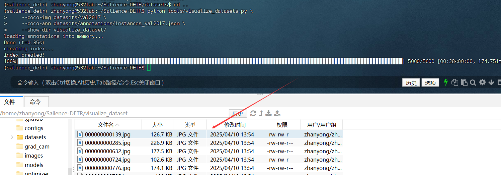Sort the list by the 修改时间 column header
This screenshot has width=501, height=175.
coord(235,125)
